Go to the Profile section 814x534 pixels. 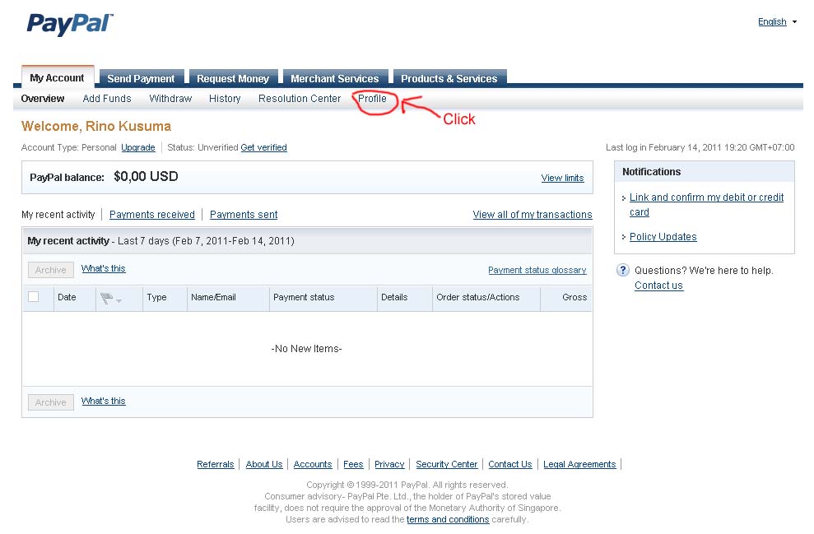[x=372, y=98]
